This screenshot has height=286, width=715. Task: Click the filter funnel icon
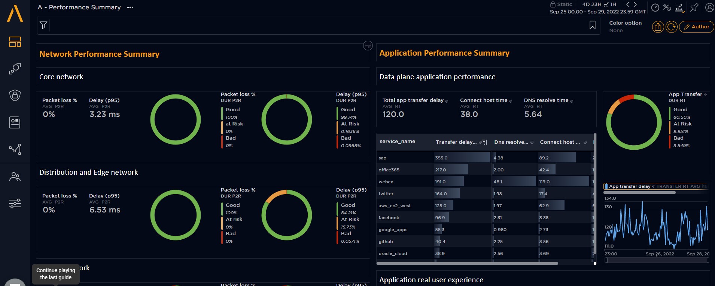pos(43,25)
